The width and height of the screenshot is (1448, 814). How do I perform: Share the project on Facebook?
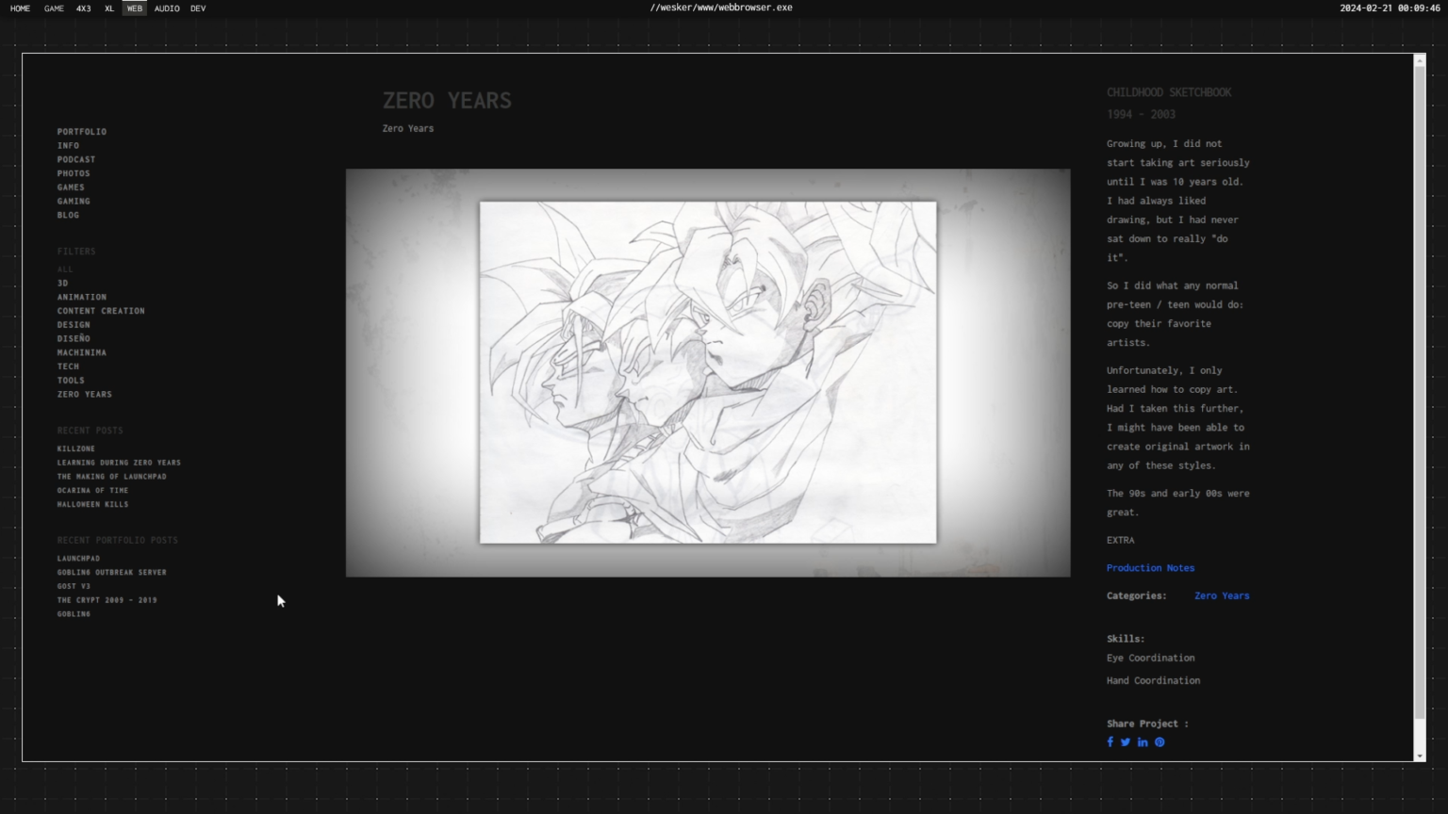click(1110, 742)
